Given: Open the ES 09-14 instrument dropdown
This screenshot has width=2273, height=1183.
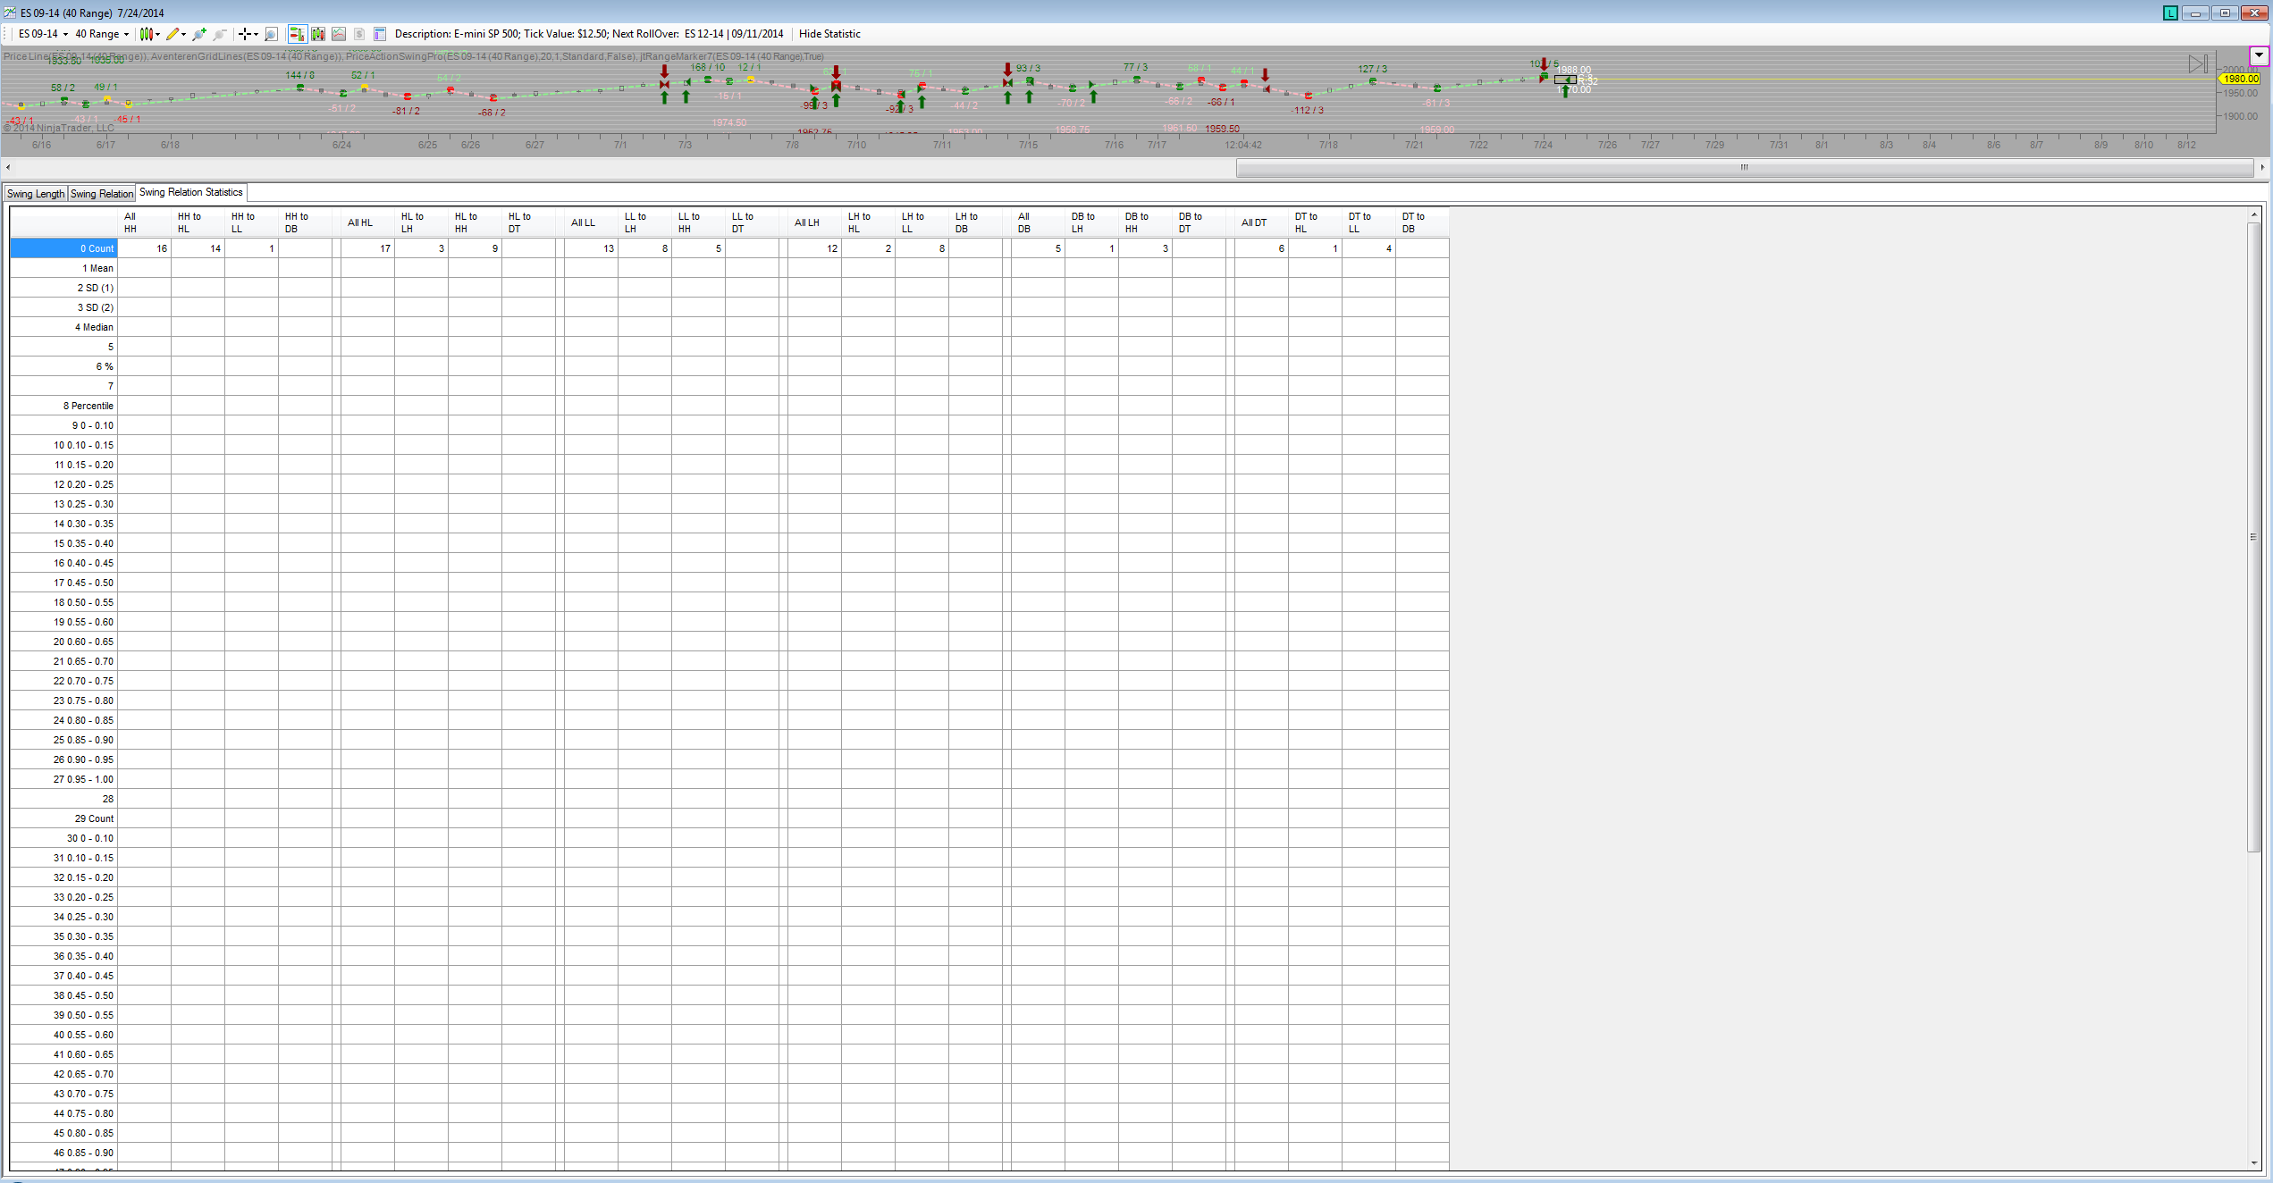Looking at the screenshot, I should [x=43, y=34].
